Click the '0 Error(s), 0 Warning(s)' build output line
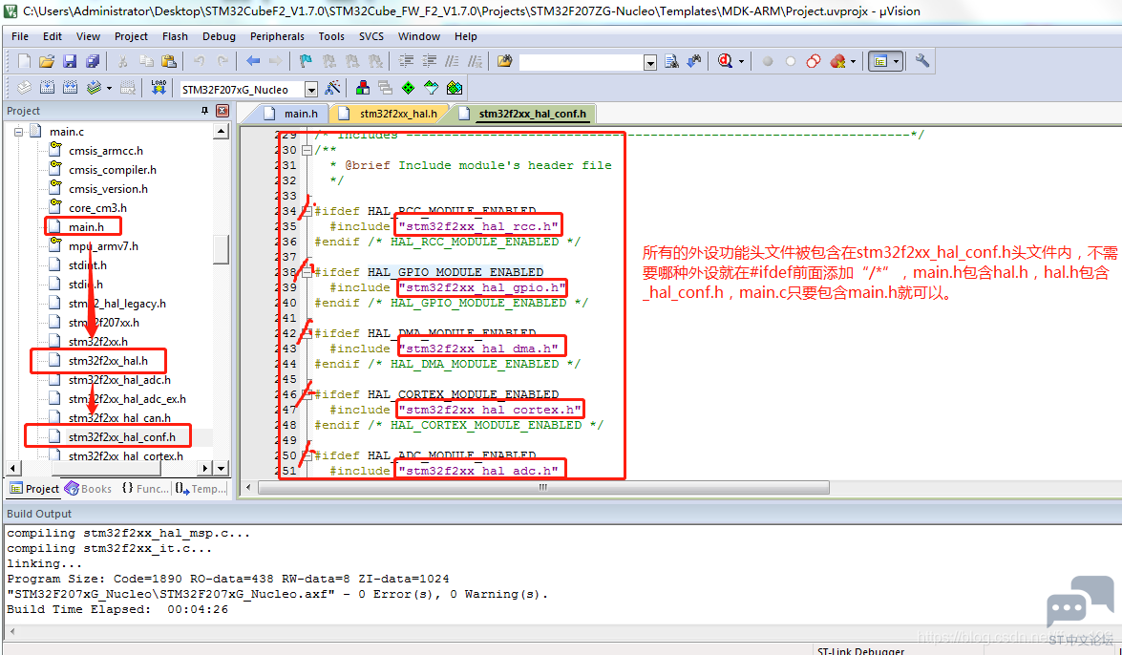The height and width of the screenshot is (655, 1122). pyautogui.click(x=278, y=594)
